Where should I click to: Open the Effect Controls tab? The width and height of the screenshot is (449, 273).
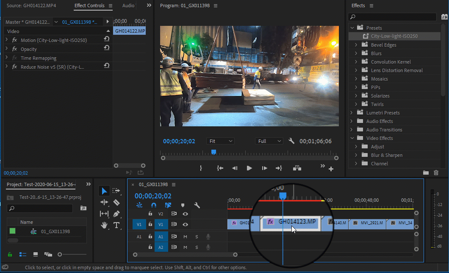89,6
